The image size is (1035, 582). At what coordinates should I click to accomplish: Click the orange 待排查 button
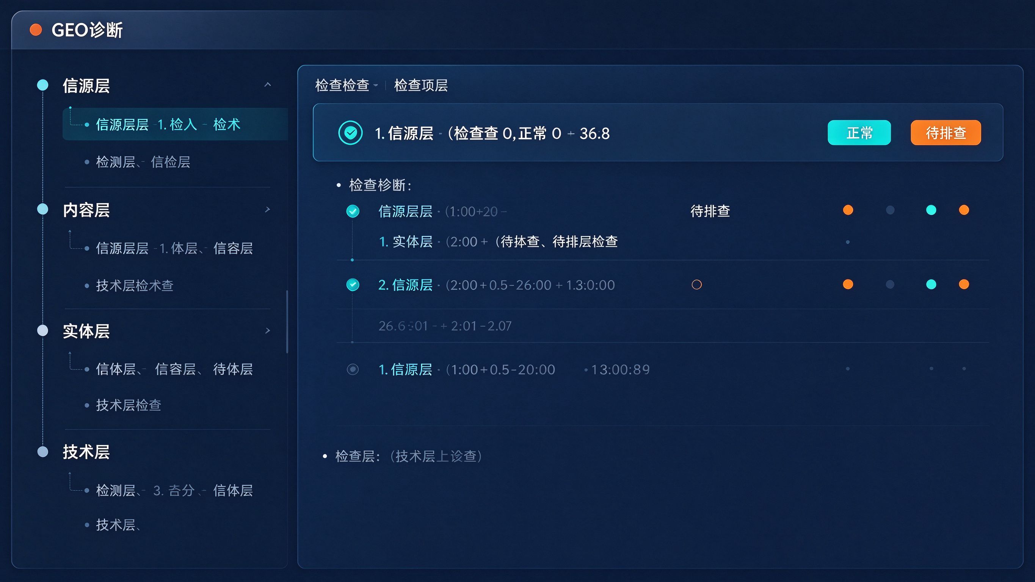[946, 133]
